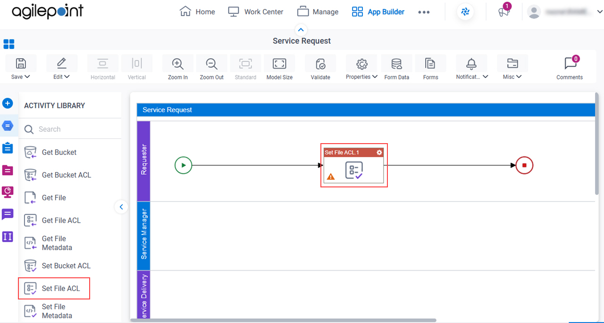Click the activity library Search field
The height and width of the screenshot is (323, 604).
click(70, 129)
